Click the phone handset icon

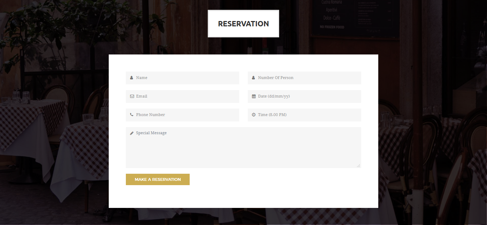[132, 115]
